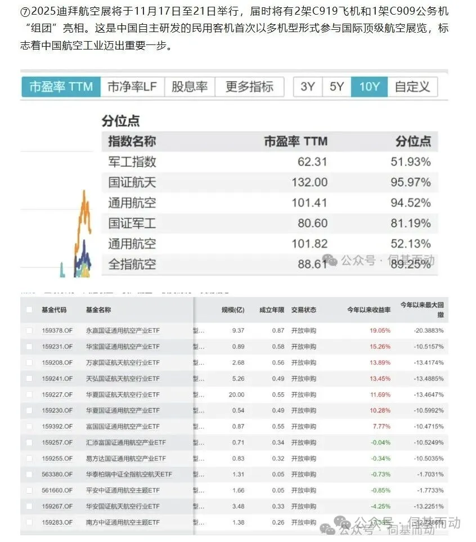The width and height of the screenshot is (476, 542).
Task: Open the 自定义 custom range selector
Action: click(412, 87)
